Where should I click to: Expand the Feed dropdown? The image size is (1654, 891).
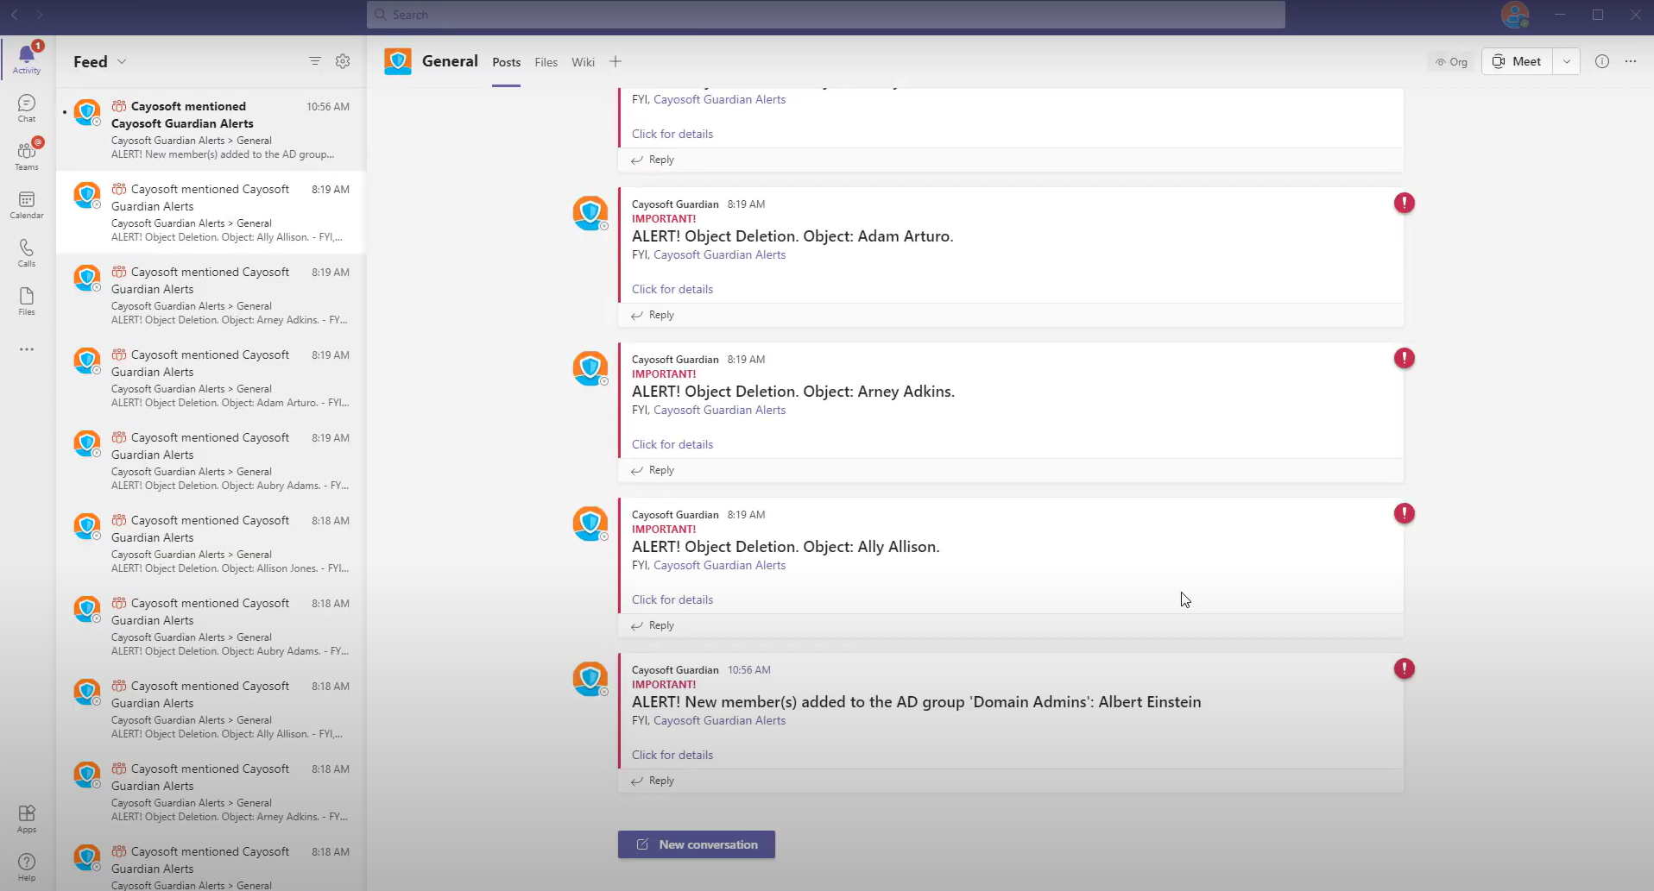tap(122, 61)
